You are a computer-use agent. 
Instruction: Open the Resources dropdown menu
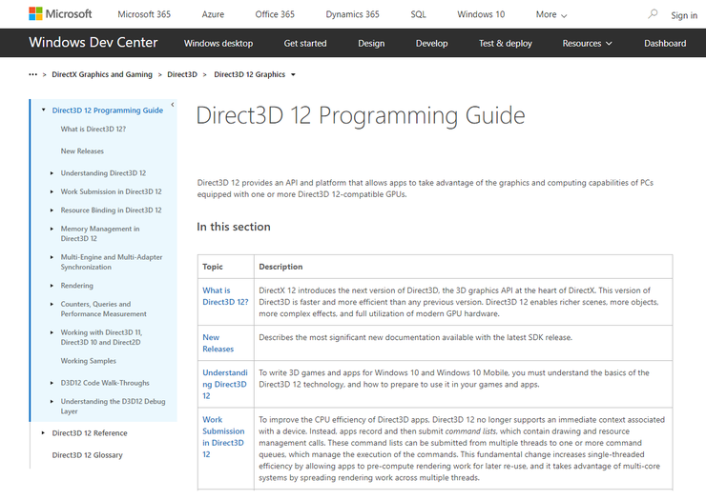point(588,43)
